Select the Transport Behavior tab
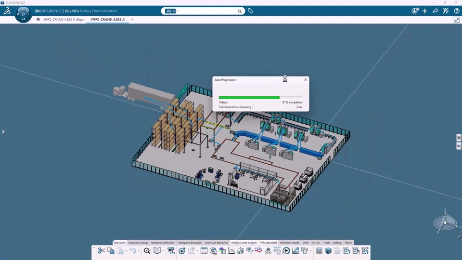462x260 pixels. coord(190,243)
